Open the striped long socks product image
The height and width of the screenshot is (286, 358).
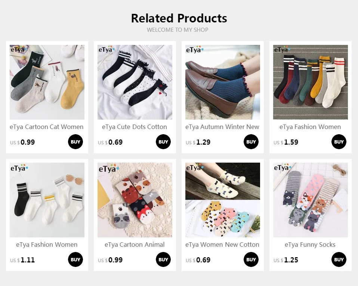click(x=311, y=82)
